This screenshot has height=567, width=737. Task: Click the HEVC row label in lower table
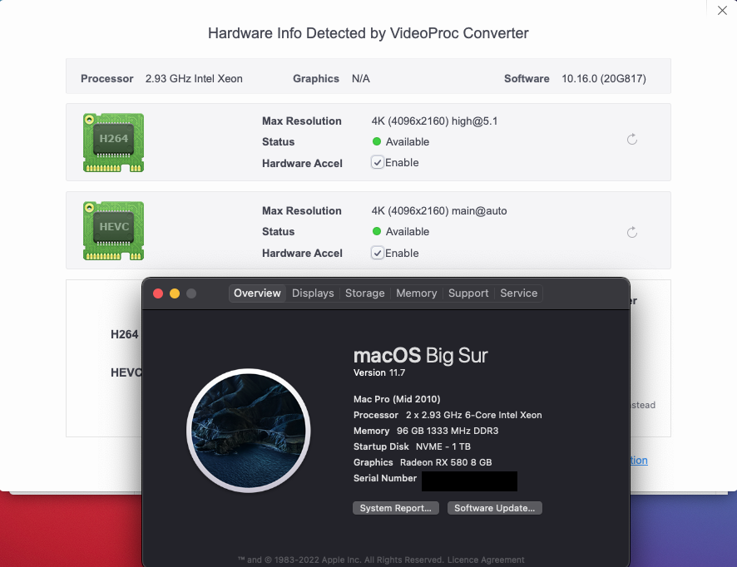point(126,372)
